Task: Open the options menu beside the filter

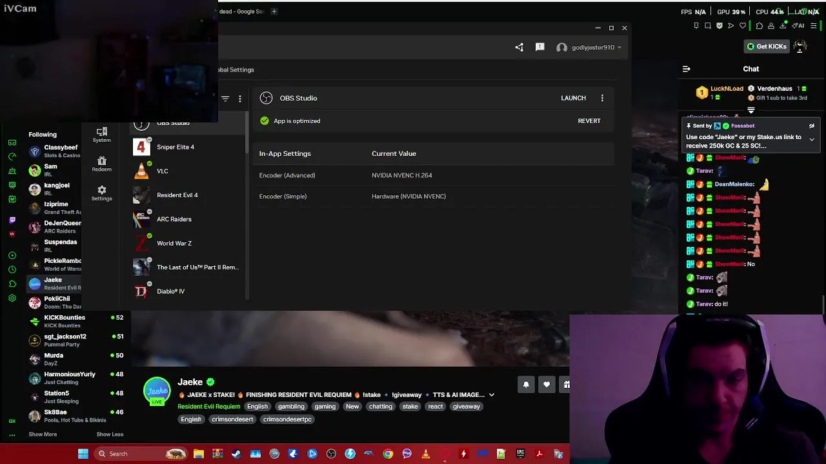Action: point(240,99)
